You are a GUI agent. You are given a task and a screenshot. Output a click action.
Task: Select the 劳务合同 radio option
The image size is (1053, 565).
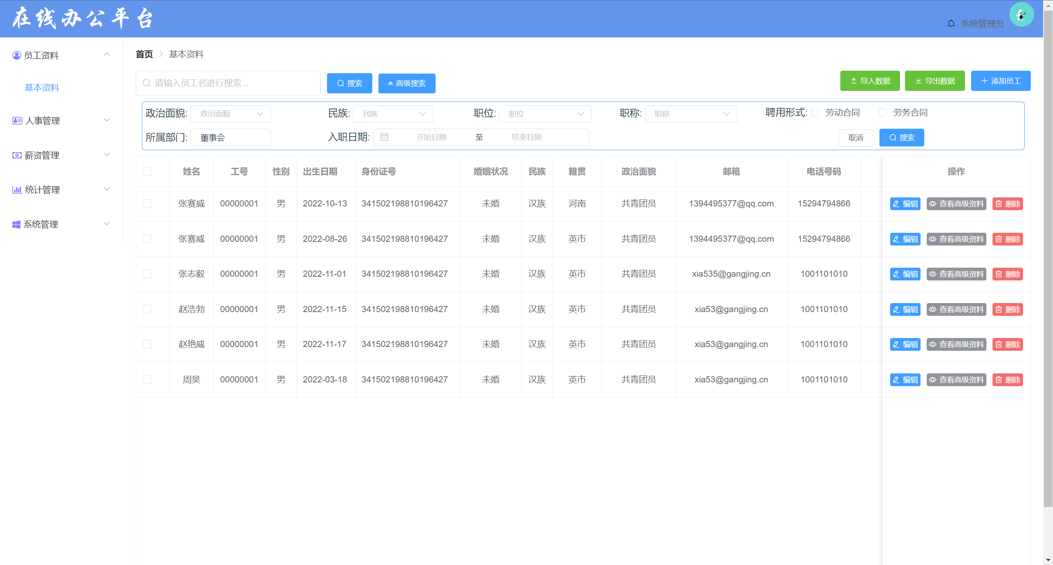[x=883, y=113]
